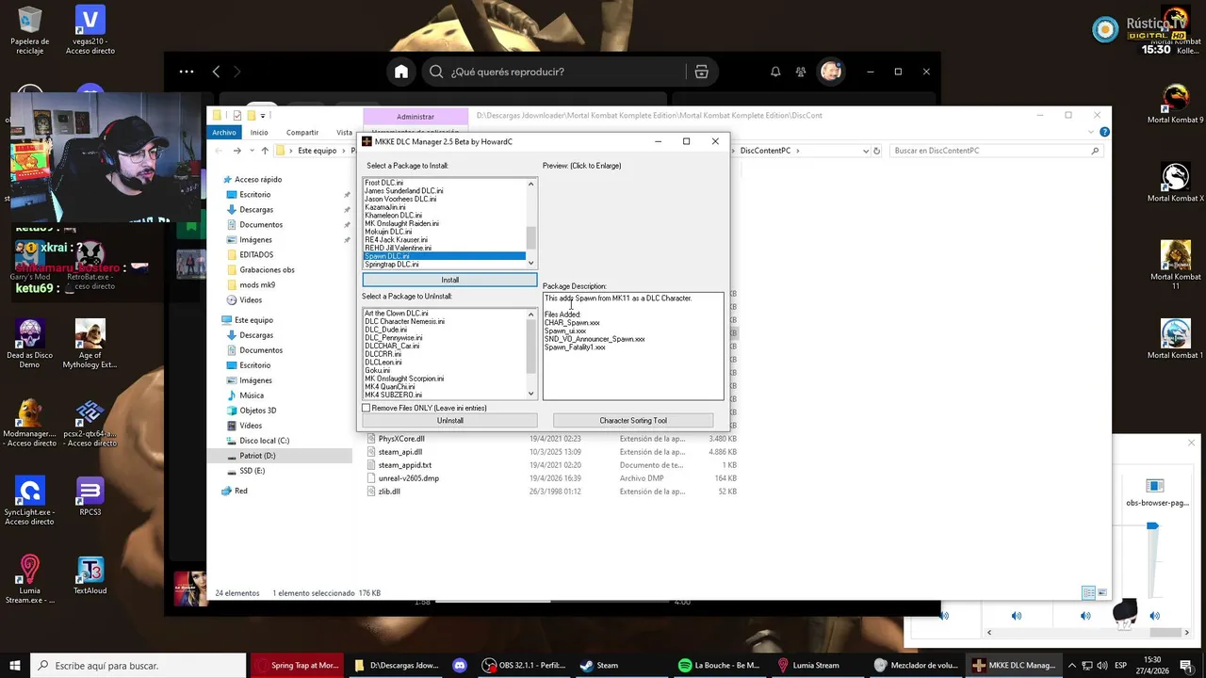This screenshot has height=678, width=1206.
Task: Open Mortal Kombat 11 desktop icon
Action: [1175, 265]
